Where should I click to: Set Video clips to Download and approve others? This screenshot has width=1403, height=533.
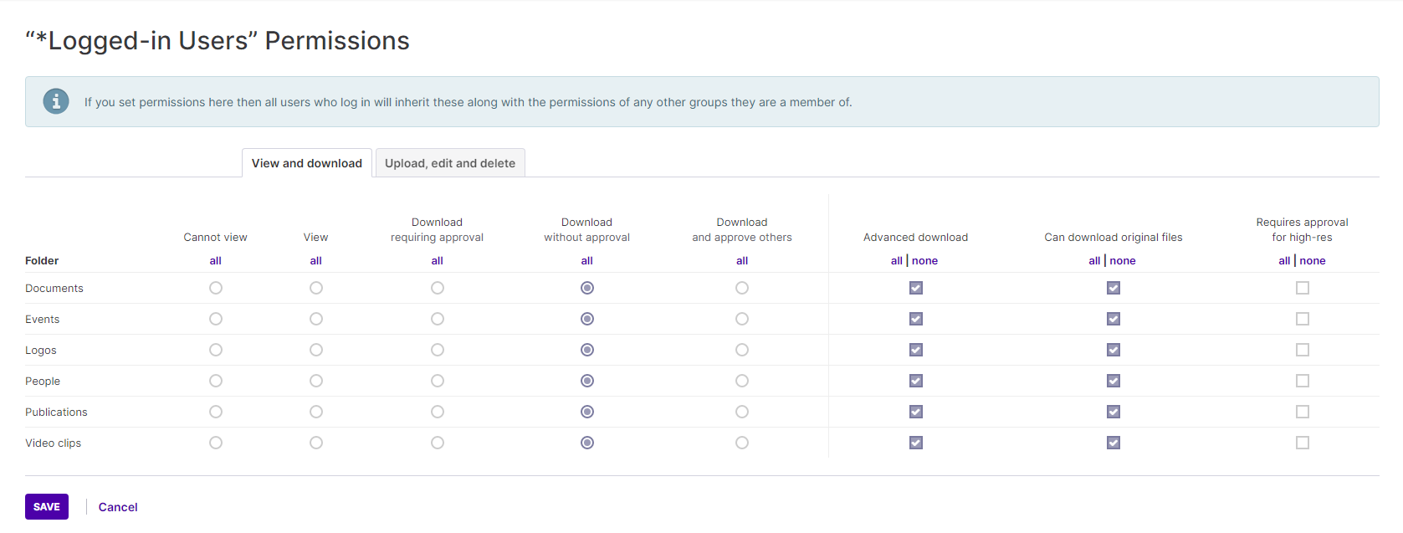pos(742,443)
